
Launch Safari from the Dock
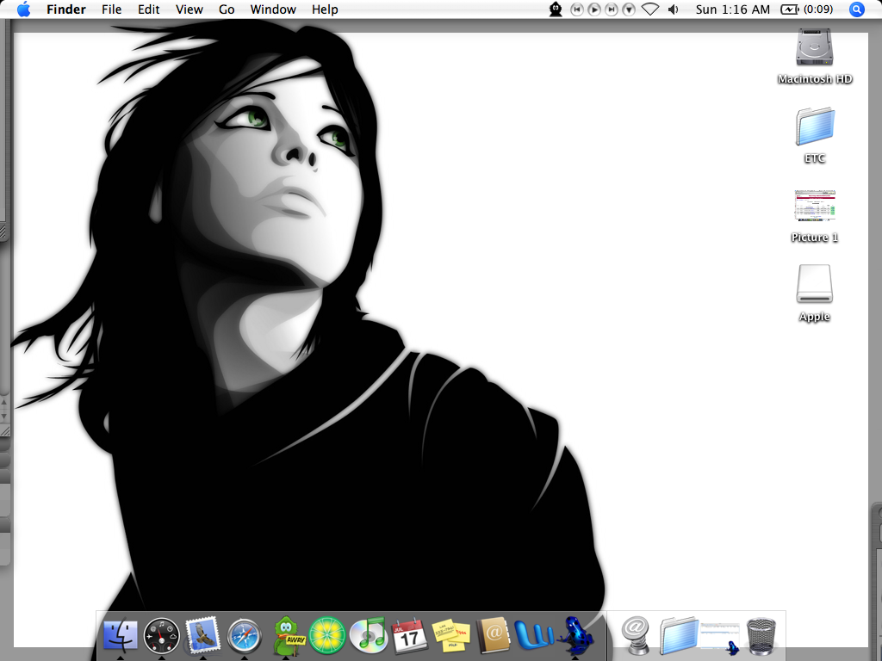pyautogui.click(x=244, y=636)
